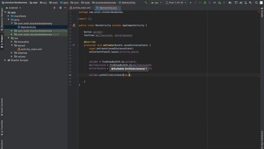This screenshot has width=264, height=149.
Task: Open the project folder icon after Stop
Action: (x=230, y=2)
